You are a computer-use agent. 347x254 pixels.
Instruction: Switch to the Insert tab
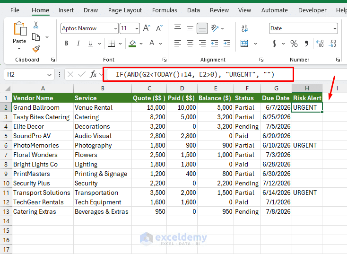(66, 10)
